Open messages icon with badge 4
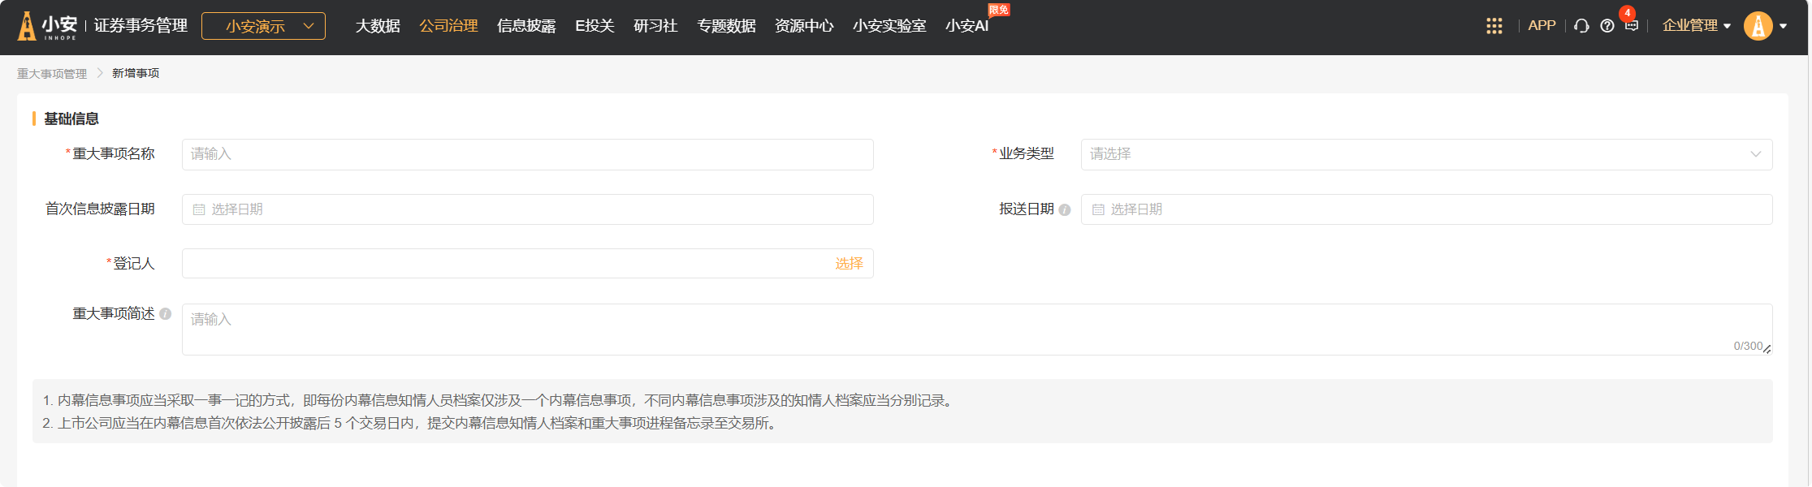Screen dimensions: 1812x487 click(x=1632, y=25)
